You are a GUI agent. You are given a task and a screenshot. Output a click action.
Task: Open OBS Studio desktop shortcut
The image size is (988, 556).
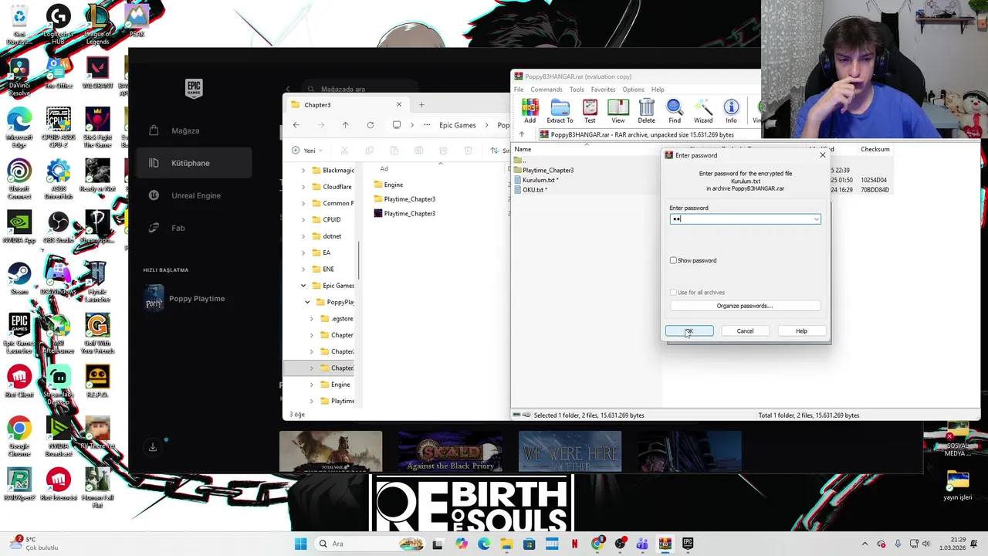click(x=58, y=227)
